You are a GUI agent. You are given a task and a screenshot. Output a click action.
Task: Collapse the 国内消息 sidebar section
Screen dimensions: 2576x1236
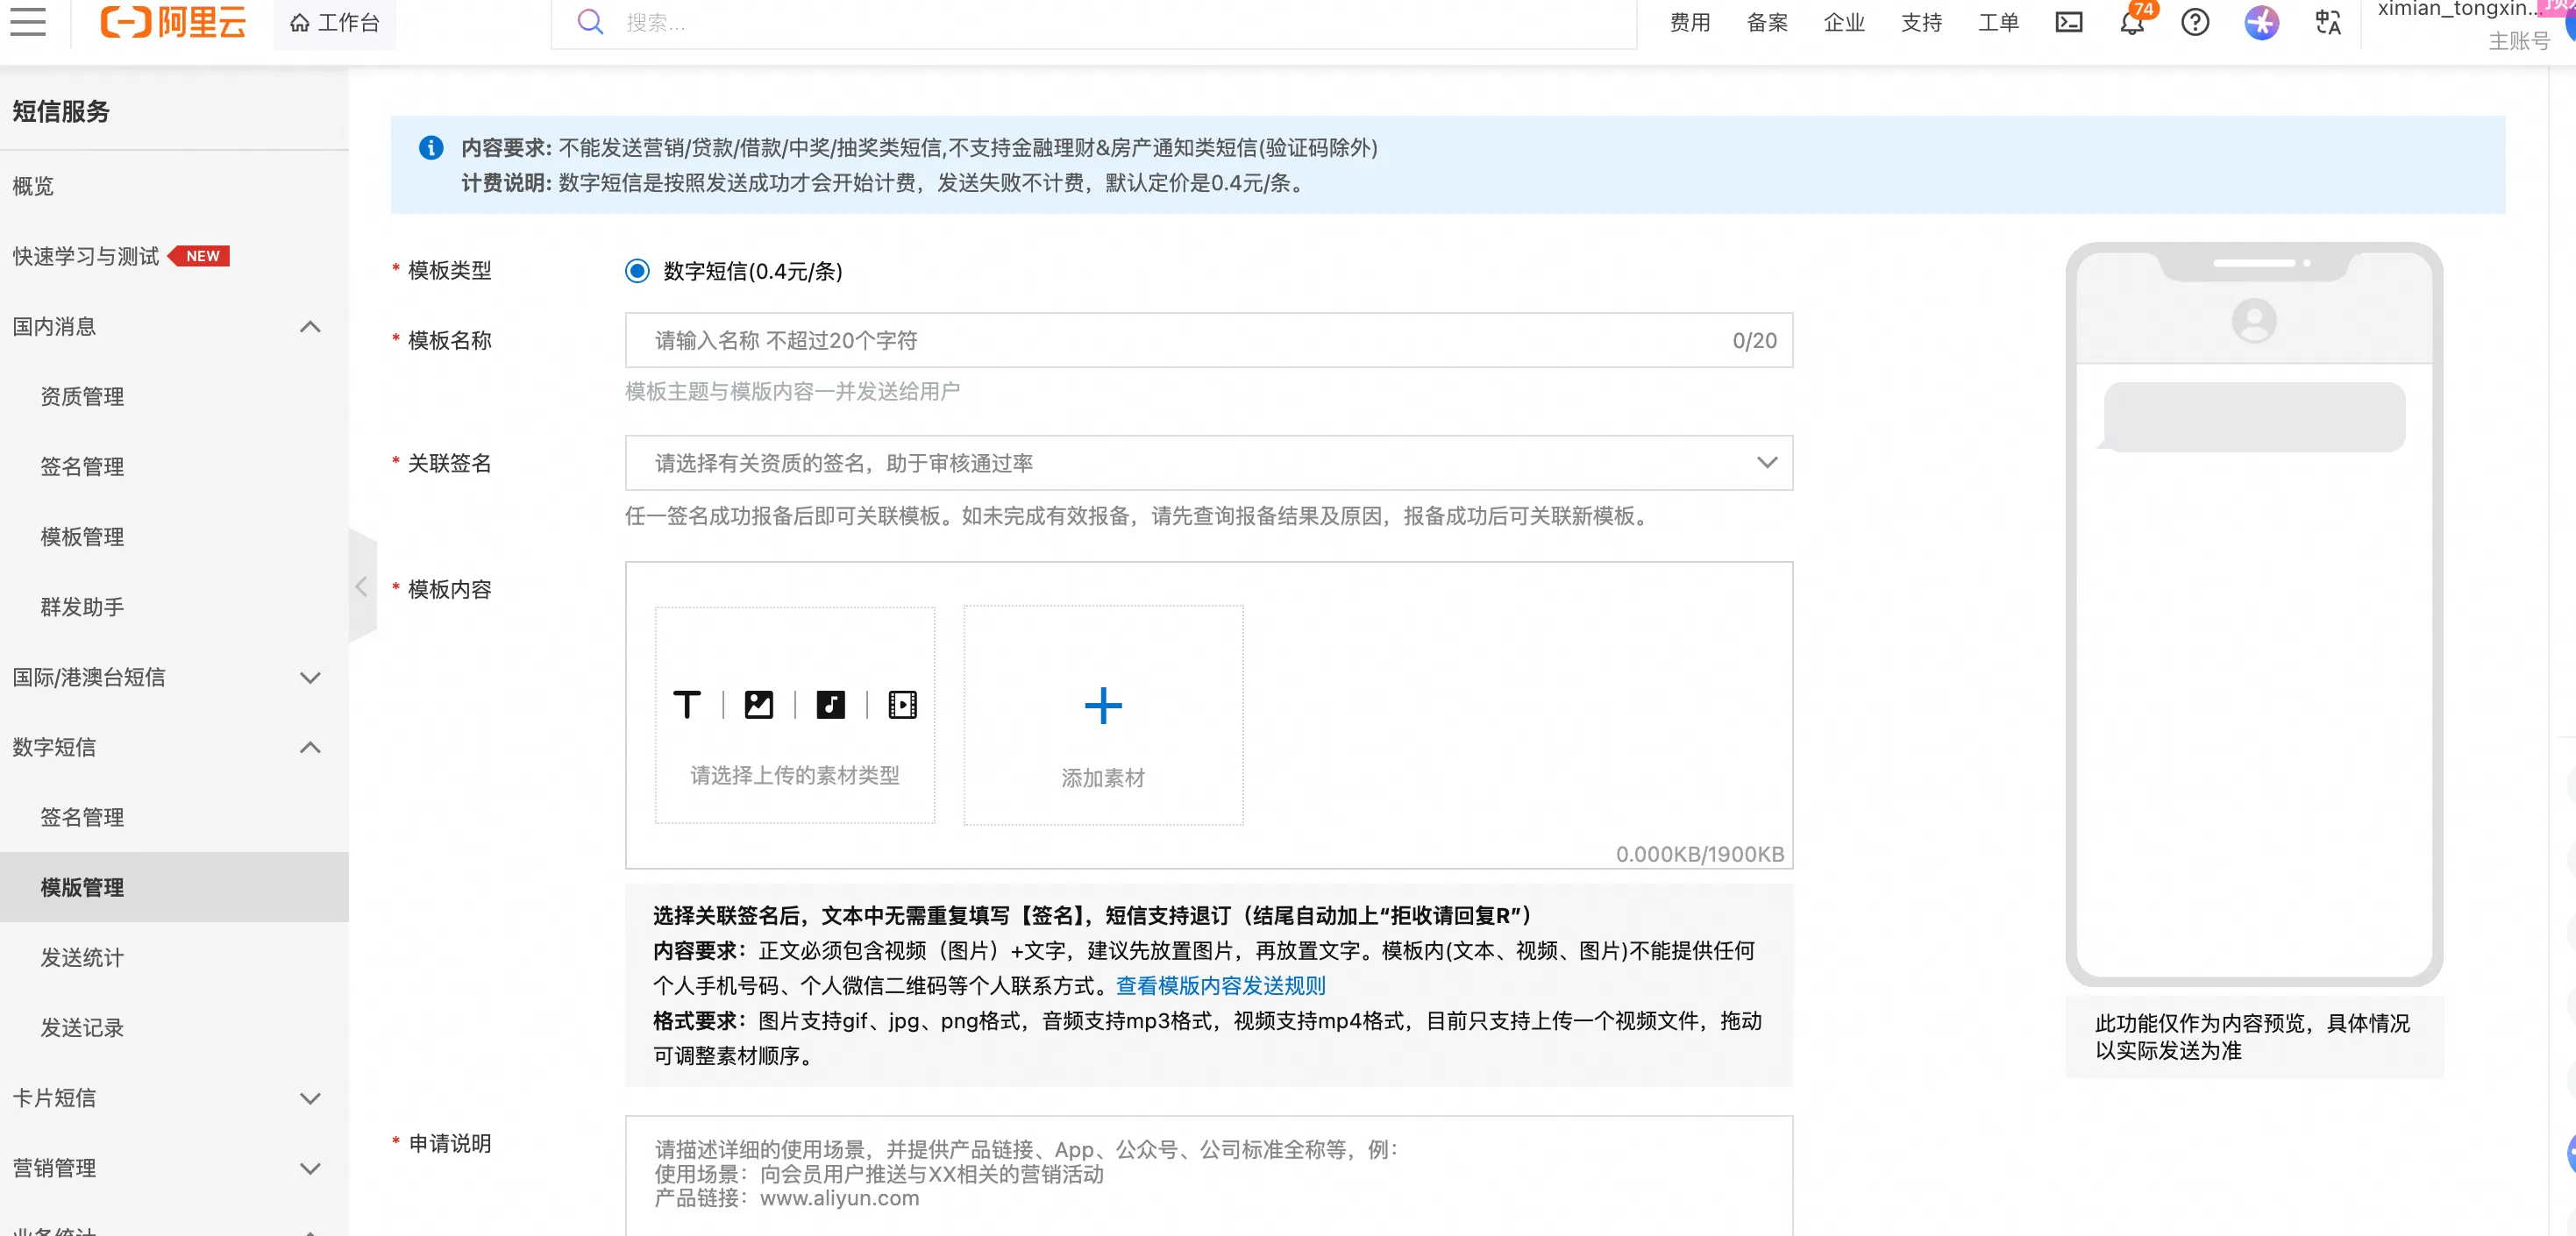click(x=310, y=327)
